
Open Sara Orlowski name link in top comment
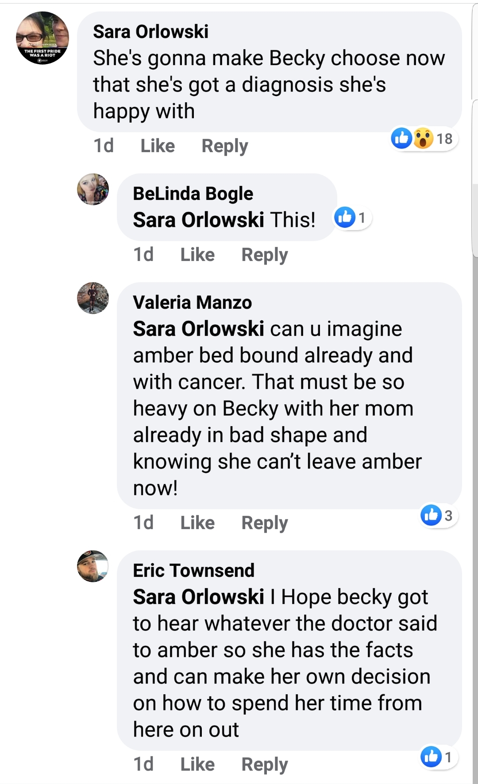150,32
